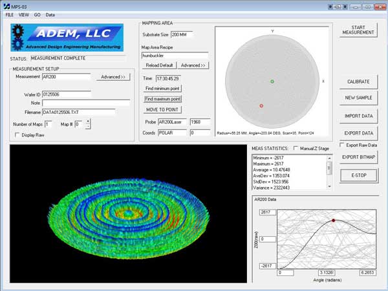
Task: Click the Time field 17:30:45.29
Action: pos(168,78)
